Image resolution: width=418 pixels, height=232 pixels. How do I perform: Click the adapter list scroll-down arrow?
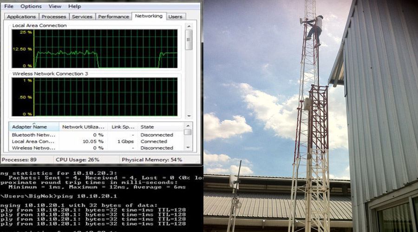coord(188,147)
